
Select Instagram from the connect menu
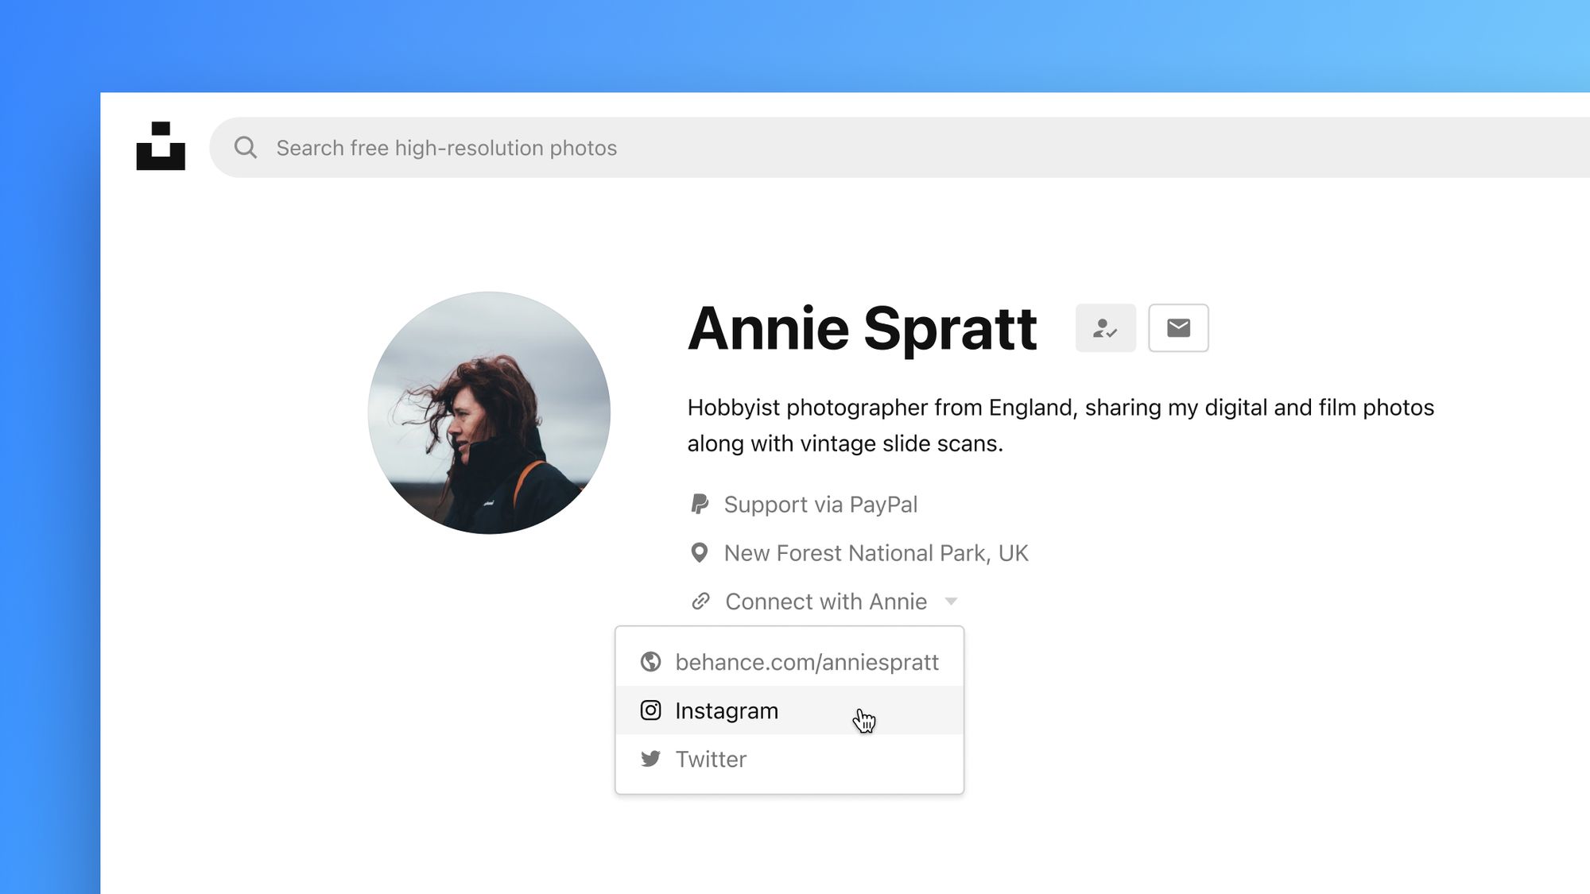point(789,710)
